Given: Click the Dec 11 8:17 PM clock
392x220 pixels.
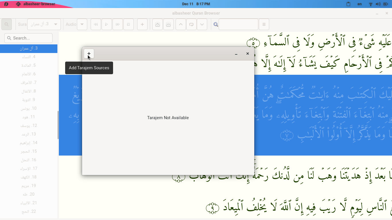Looking at the screenshot, I should [x=196, y=4].
